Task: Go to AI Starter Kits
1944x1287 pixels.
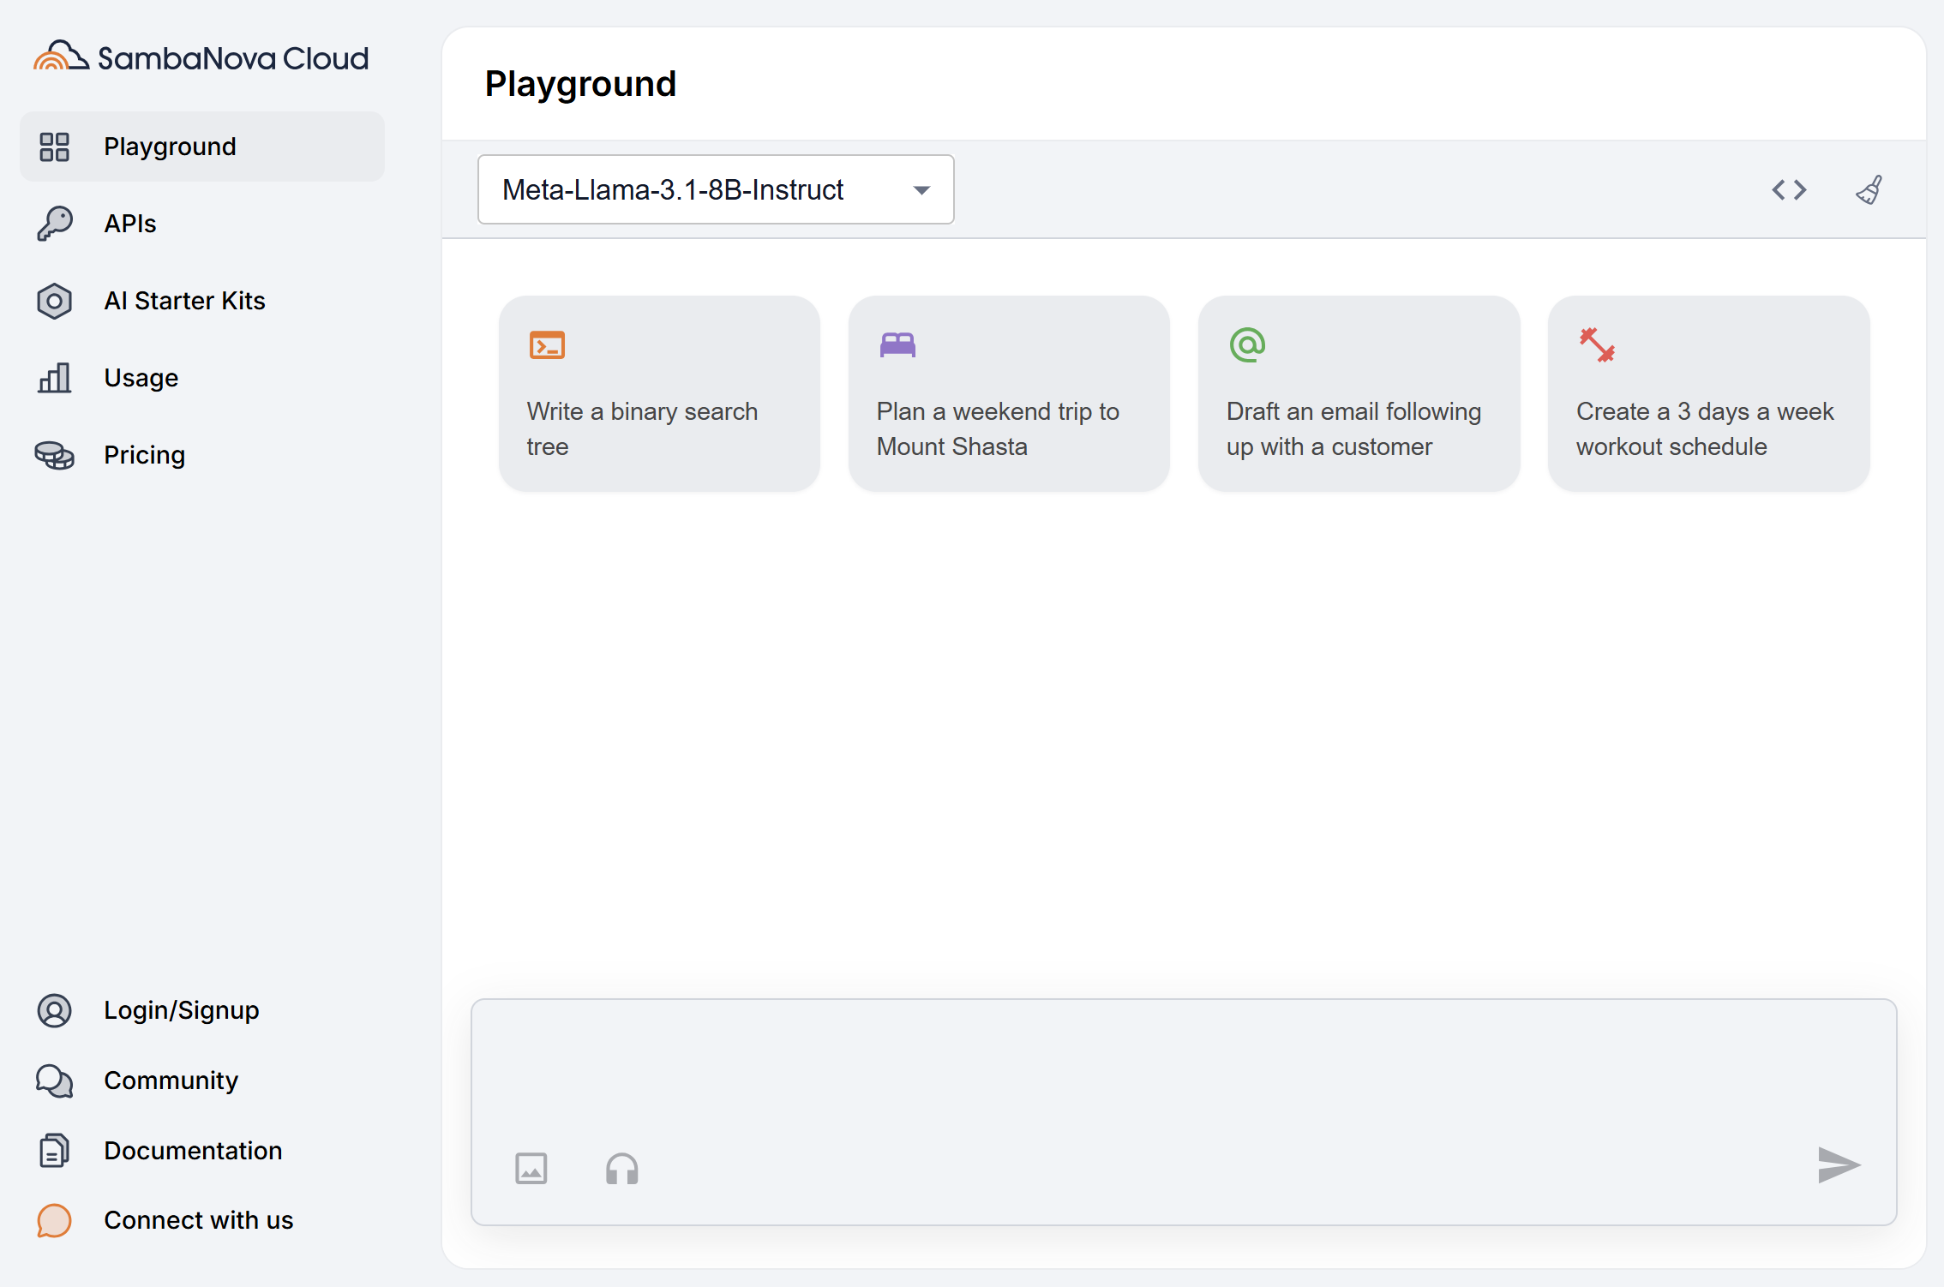Action: point(184,301)
